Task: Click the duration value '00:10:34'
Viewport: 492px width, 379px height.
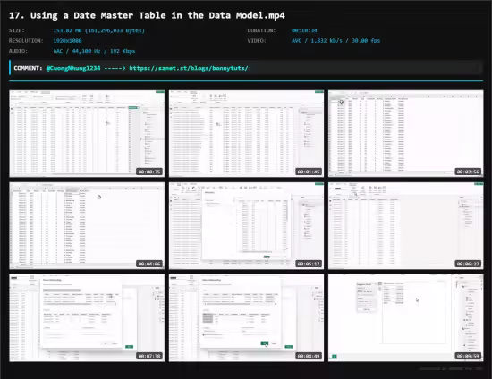Action: click(304, 30)
